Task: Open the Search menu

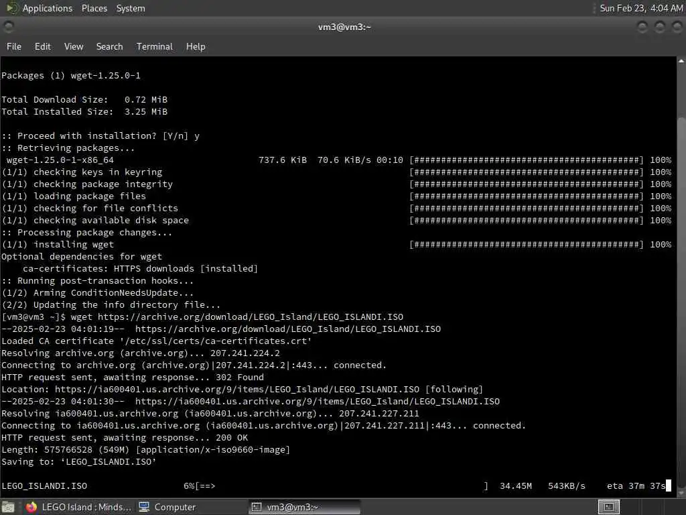Action: (109, 46)
